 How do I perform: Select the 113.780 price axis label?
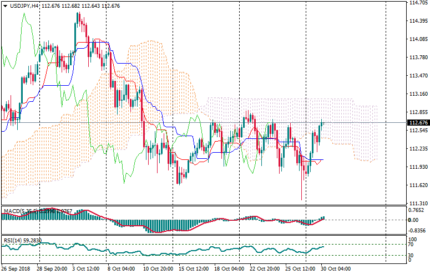[417, 57]
